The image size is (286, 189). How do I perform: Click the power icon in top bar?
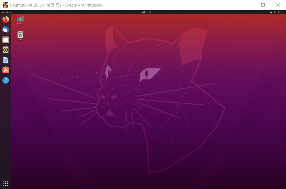pos(279,12)
